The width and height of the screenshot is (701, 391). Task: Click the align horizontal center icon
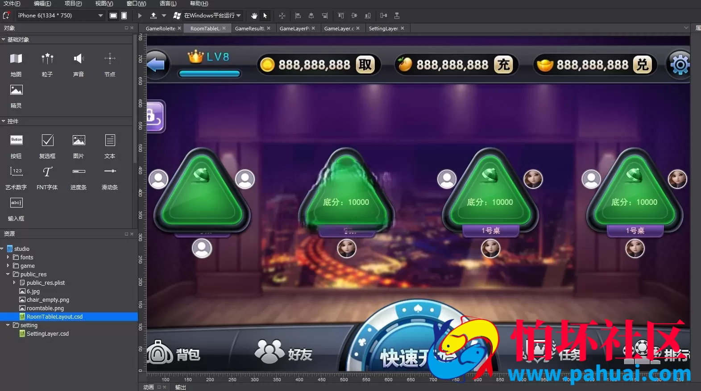click(311, 16)
